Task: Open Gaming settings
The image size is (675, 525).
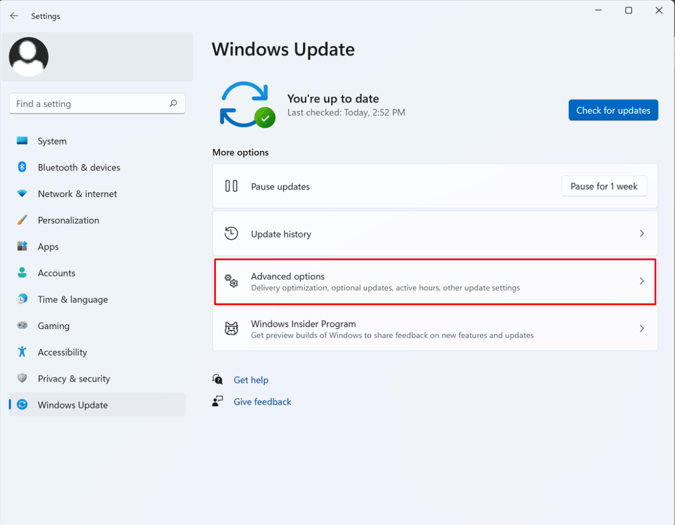Action: pyautogui.click(x=53, y=325)
